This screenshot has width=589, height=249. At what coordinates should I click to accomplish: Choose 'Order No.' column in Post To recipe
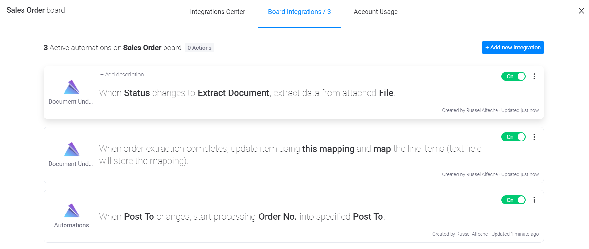[278, 217]
